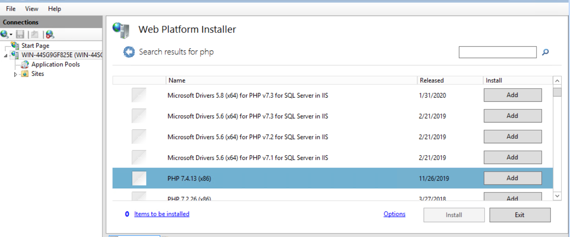The width and height of the screenshot is (570, 237).
Task: Add Microsoft Drivers 5.6 for PHP v7.1
Action: [x=513, y=157]
